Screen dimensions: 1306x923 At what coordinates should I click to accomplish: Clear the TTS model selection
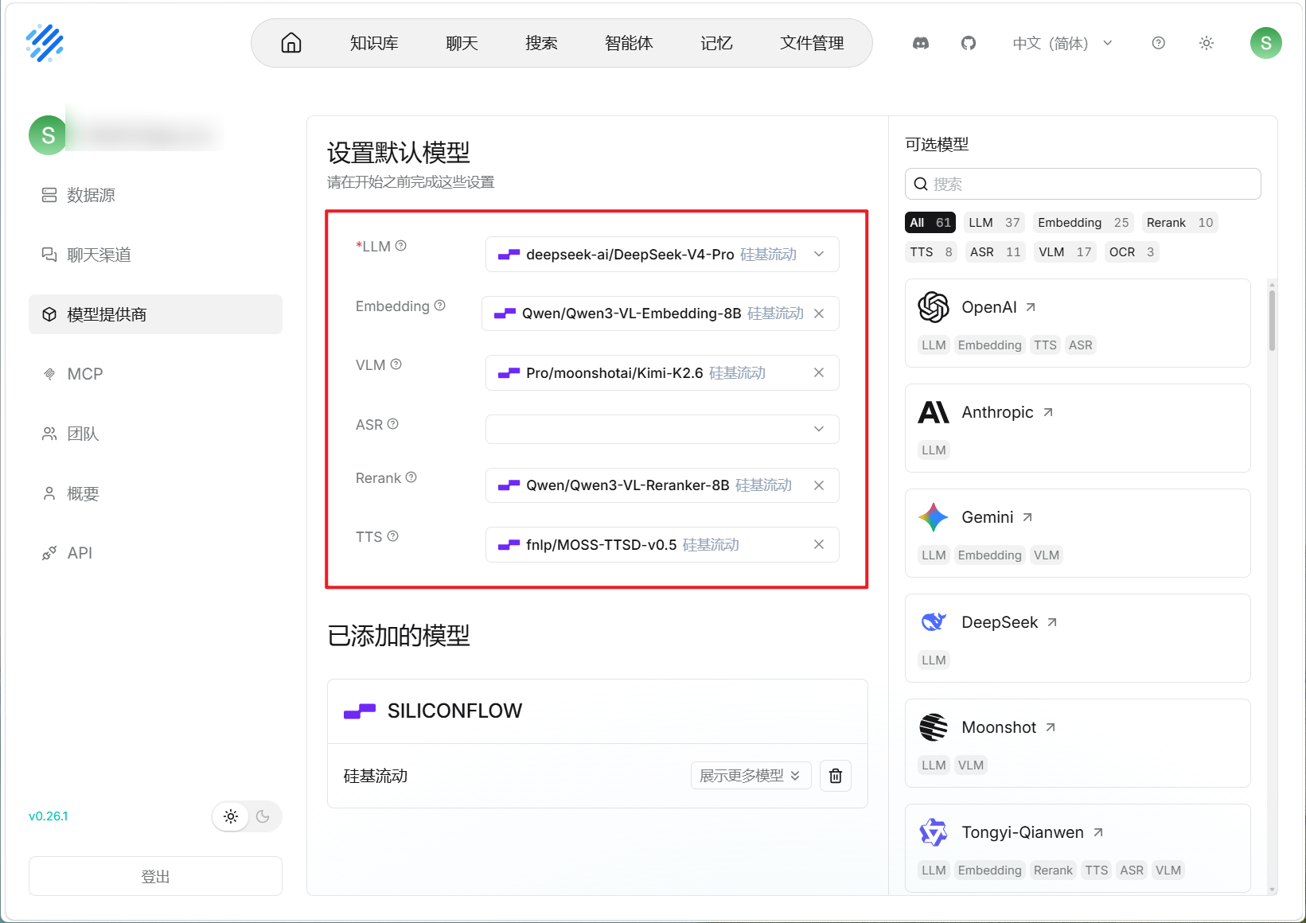(819, 544)
